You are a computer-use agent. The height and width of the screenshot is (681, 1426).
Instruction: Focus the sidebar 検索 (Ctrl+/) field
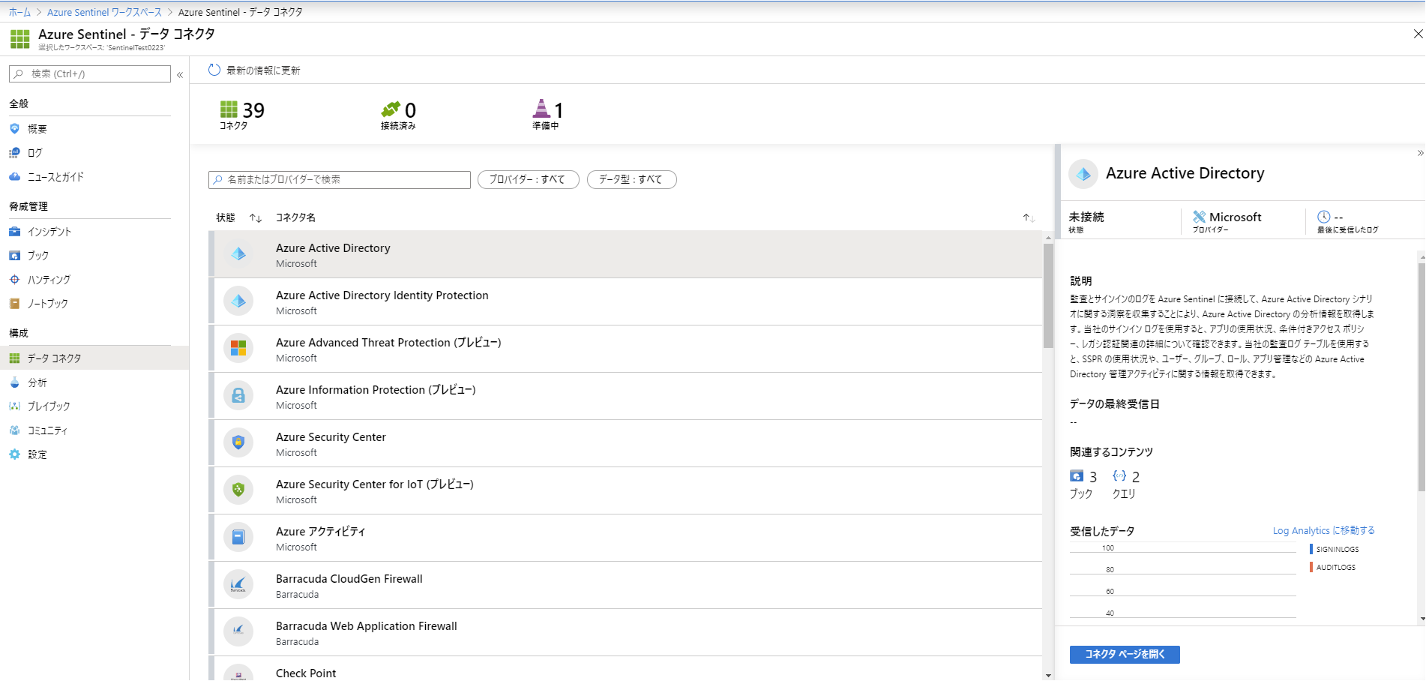click(x=90, y=74)
